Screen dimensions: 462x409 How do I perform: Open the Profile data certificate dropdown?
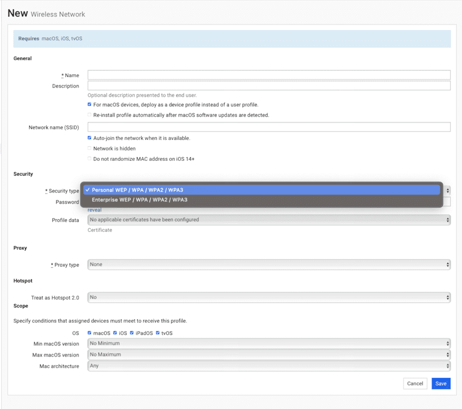pyautogui.click(x=269, y=220)
